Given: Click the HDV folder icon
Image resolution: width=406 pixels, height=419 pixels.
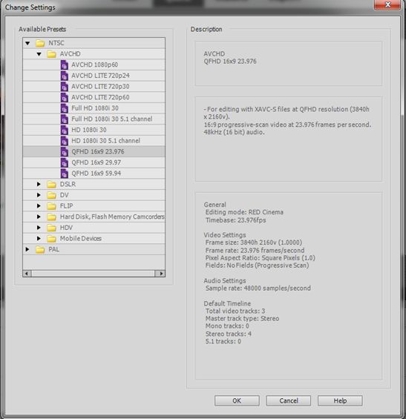Looking at the screenshot, I should tap(51, 228).
